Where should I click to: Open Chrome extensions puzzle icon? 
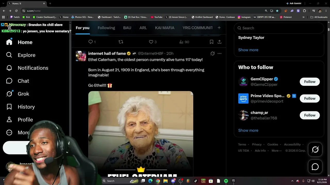click(304, 11)
